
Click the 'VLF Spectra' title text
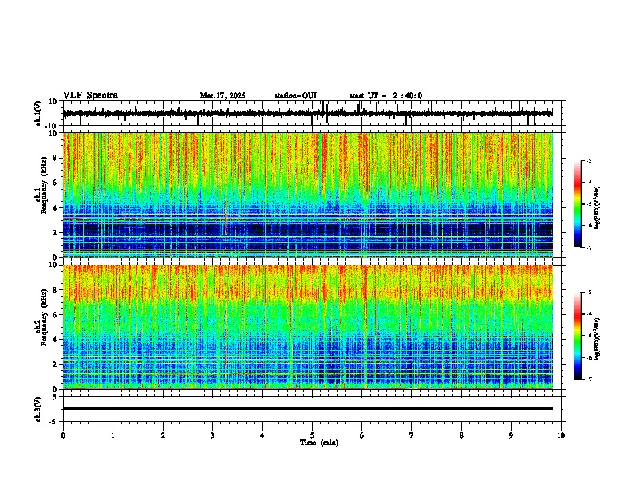click(90, 96)
